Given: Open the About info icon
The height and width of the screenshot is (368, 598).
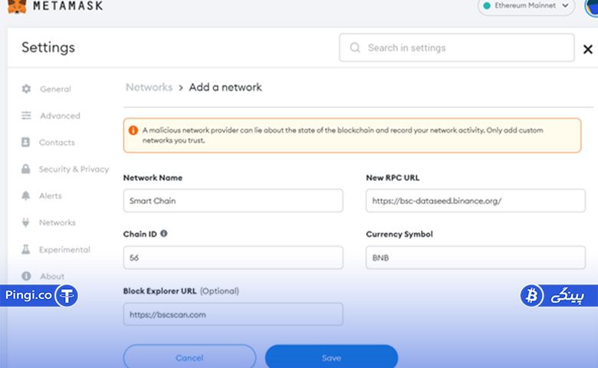Looking at the screenshot, I should tap(26, 276).
